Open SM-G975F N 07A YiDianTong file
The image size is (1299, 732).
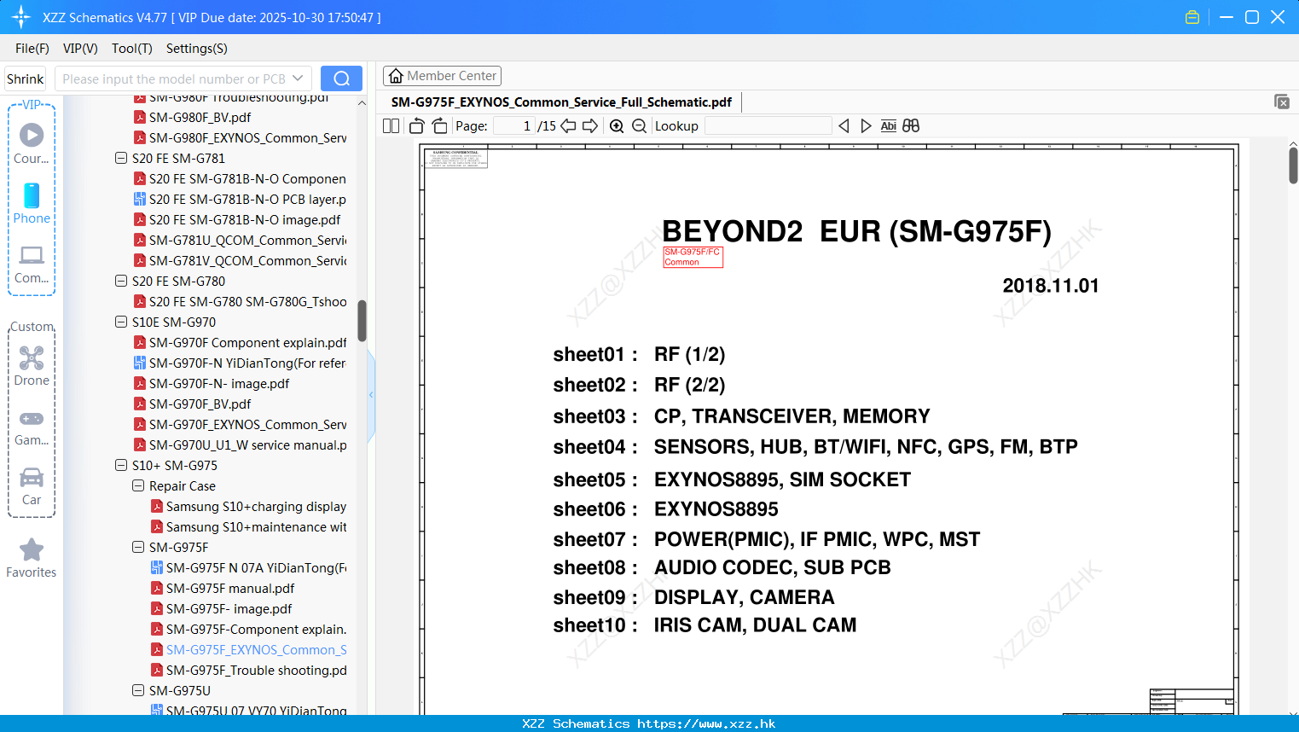click(248, 568)
